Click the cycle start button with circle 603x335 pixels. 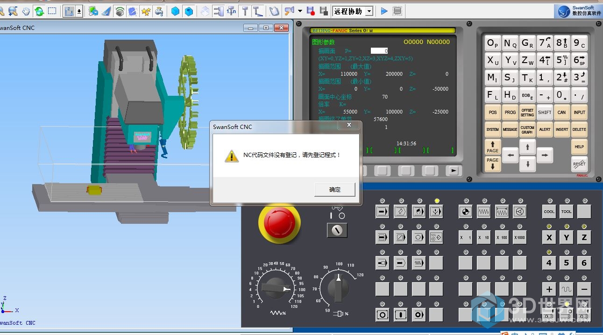383,315
